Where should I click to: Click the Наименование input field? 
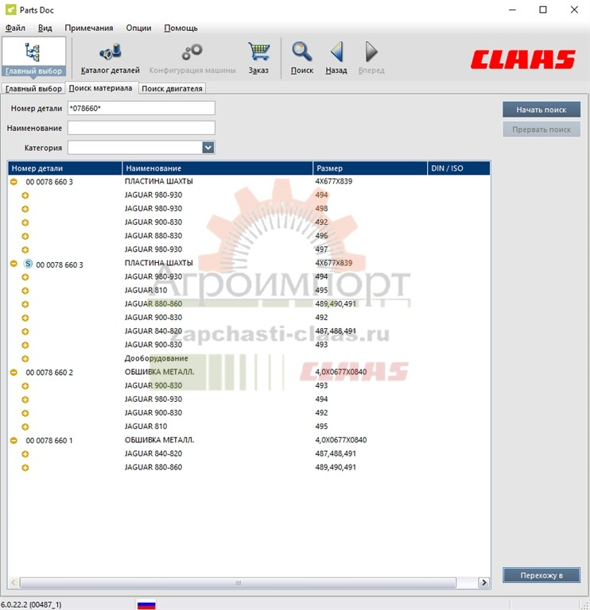pyautogui.click(x=142, y=128)
